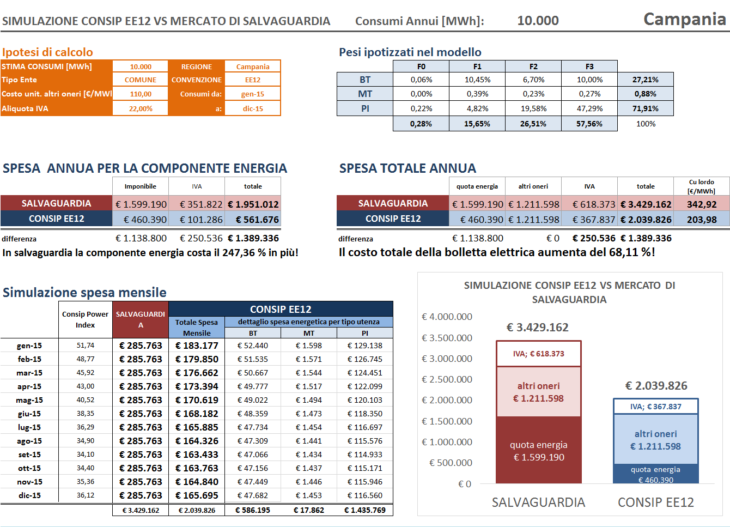Click PI yearly sum € 1.435.769

[x=365, y=510]
